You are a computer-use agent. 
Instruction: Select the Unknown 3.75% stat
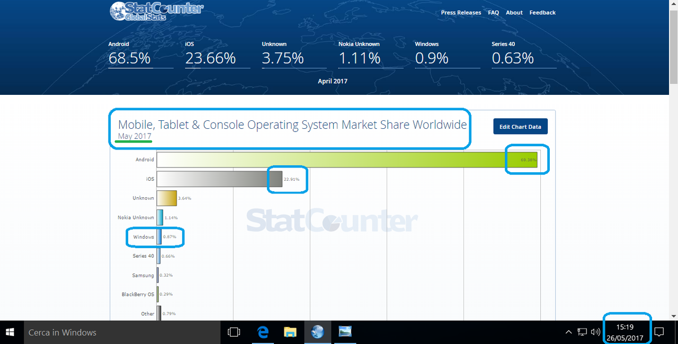pos(294,54)
